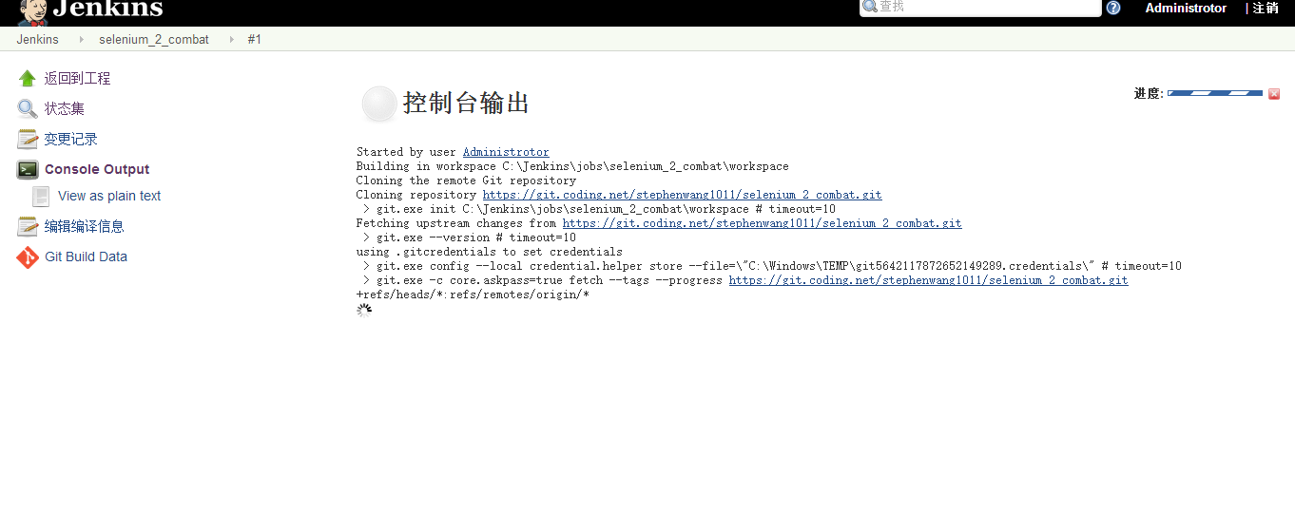Click the 注销 logout link
The width and height of the screenshot is (1295, 532).
[x=1265, y=8]
